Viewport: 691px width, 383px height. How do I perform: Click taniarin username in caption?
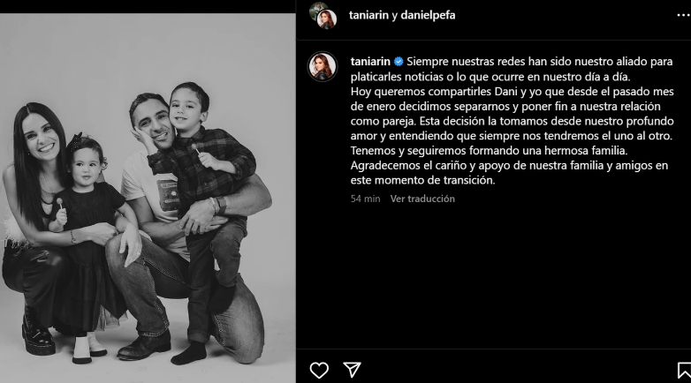pos(370,62)
